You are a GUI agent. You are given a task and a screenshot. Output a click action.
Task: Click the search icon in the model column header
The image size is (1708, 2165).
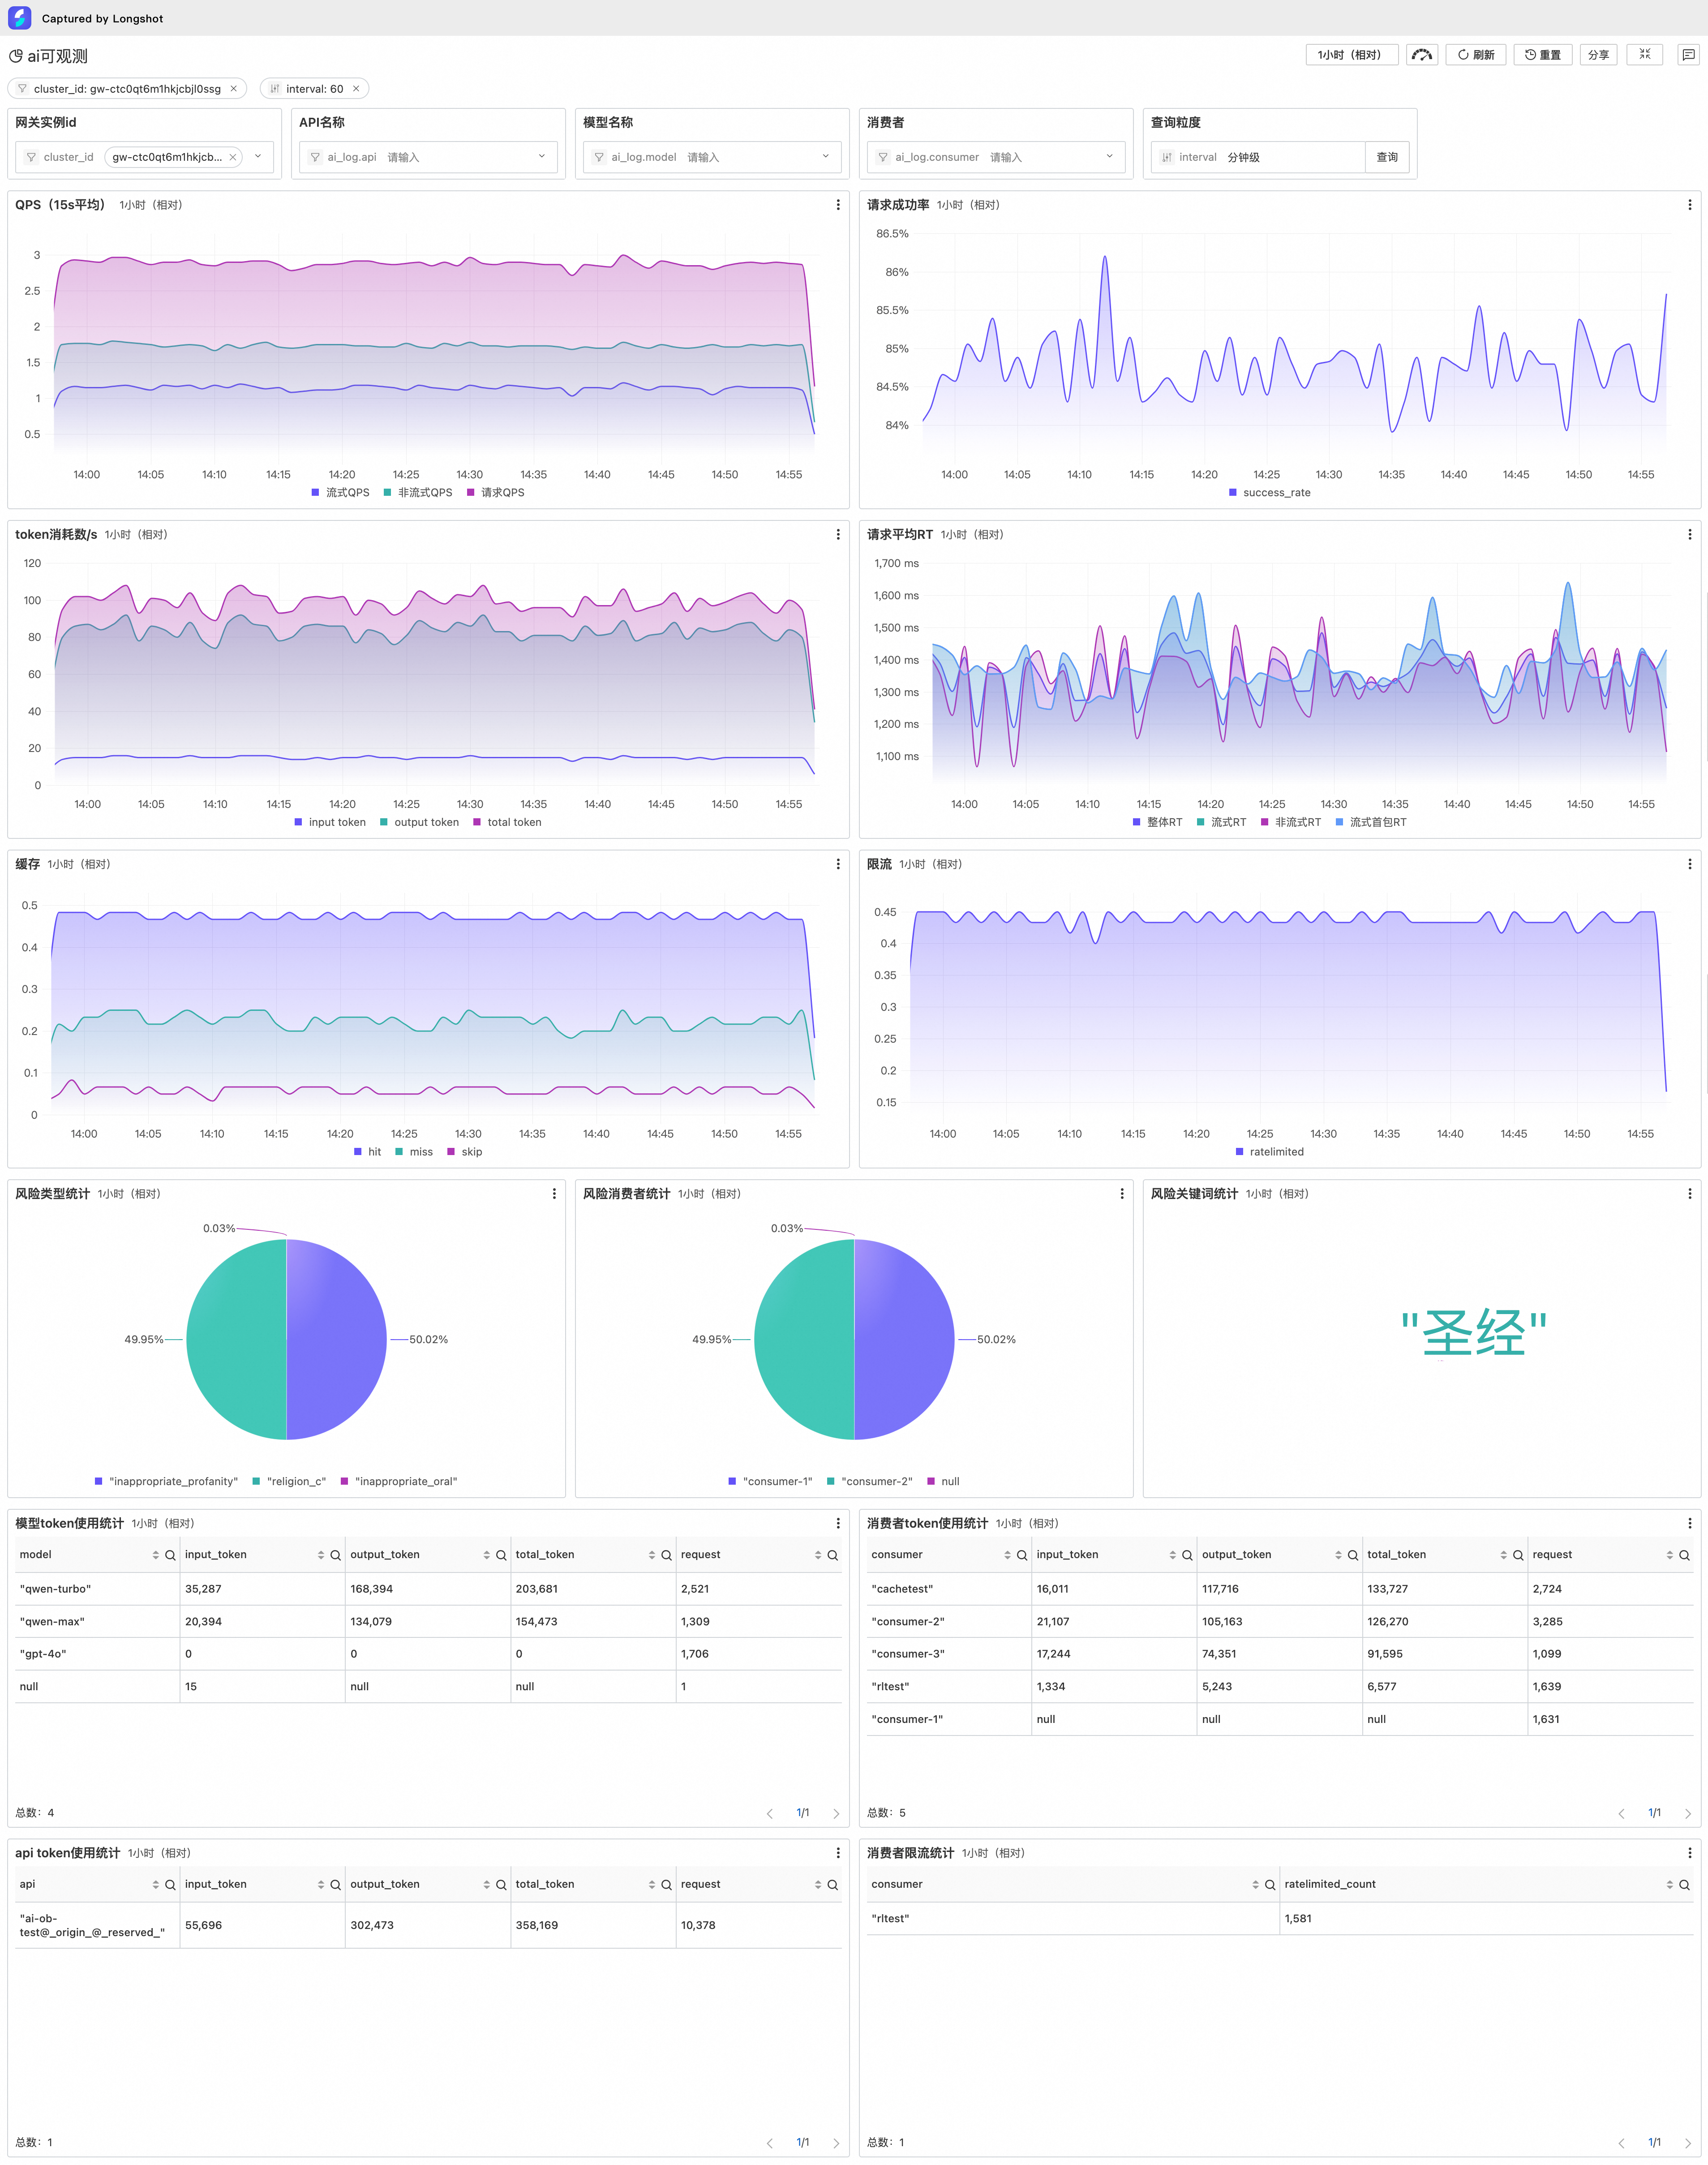click(170, 1555)
